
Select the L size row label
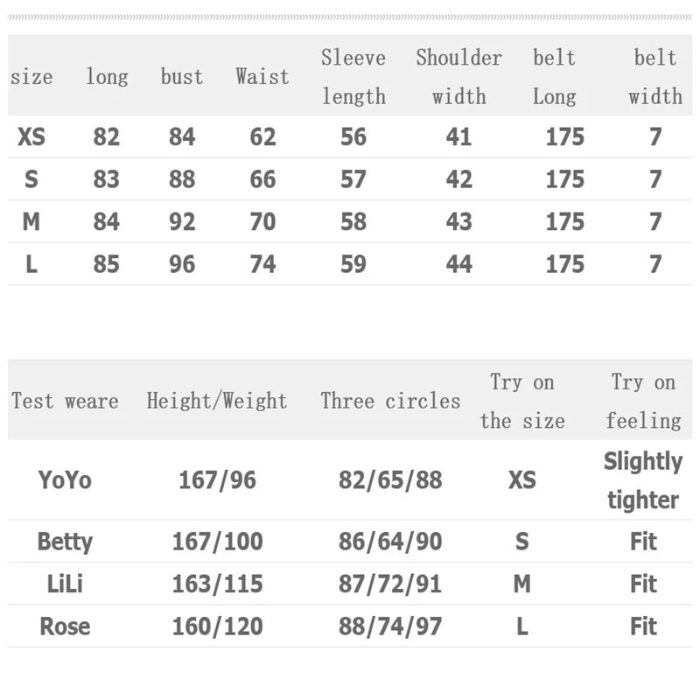(31, 264)
